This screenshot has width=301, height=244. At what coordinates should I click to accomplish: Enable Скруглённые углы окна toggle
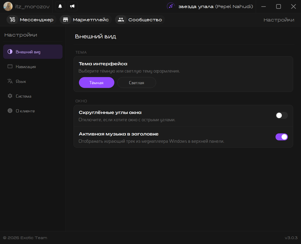click(x=282, y=115)
